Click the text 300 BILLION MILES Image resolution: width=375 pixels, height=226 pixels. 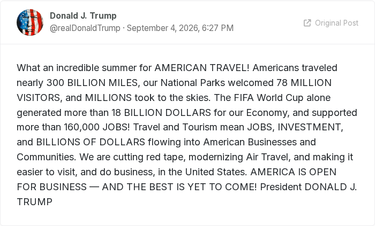(92, 83)
